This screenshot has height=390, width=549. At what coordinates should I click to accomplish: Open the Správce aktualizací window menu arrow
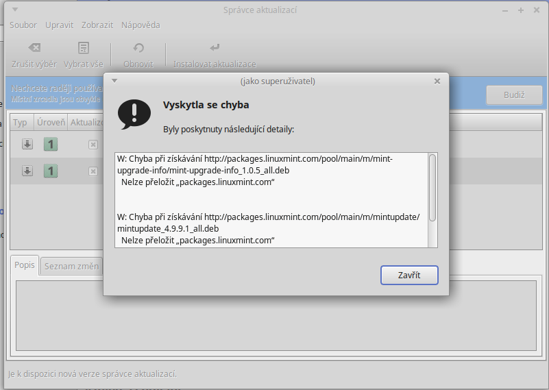point(15,10)
